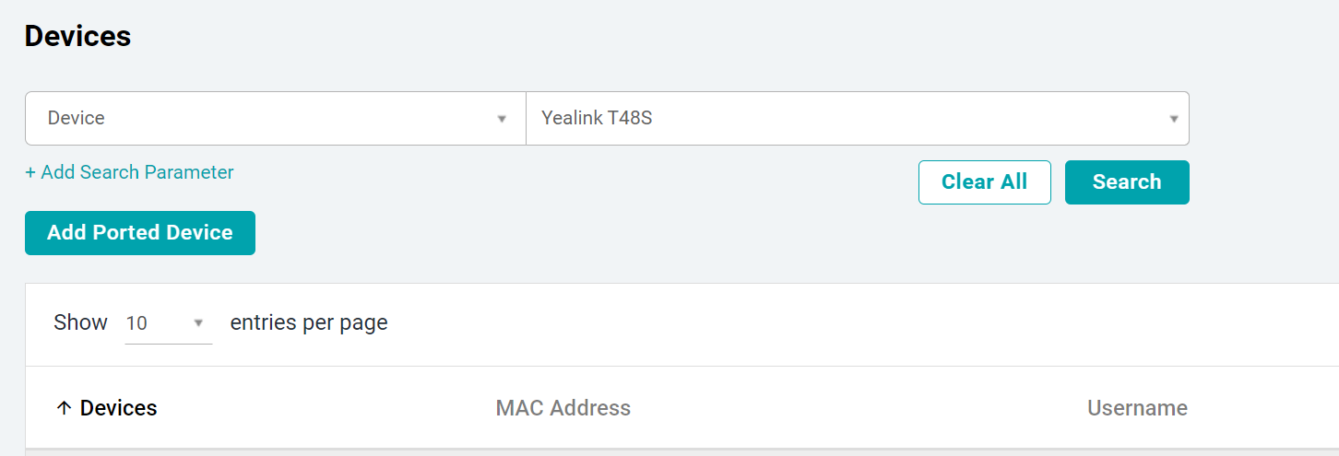
Task: Click the plus sign before Add Search Parameter
Action: [30, 172]
